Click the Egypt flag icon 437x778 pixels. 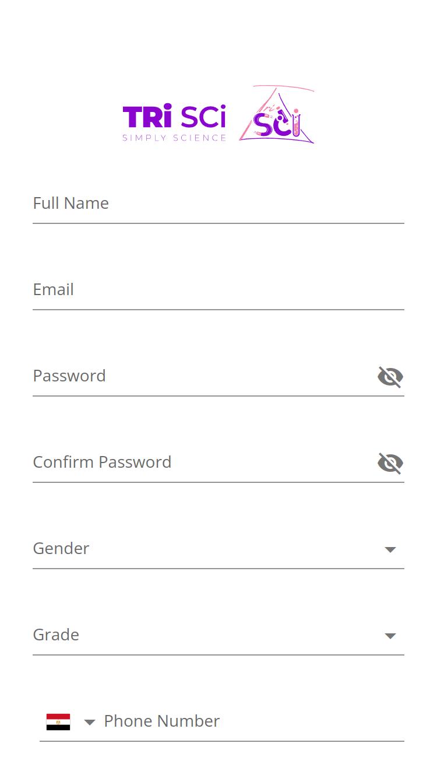click(x=58, y=722)
